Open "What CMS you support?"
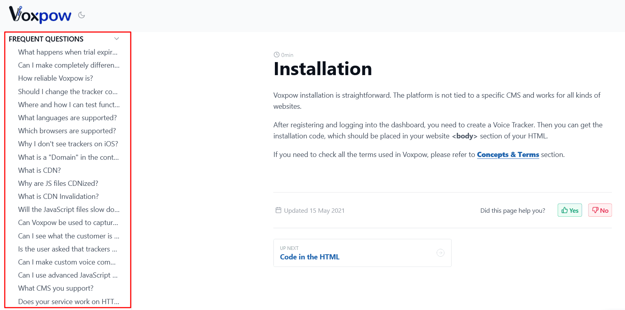The height and width of the screenshot is (310, 625). 56,288
